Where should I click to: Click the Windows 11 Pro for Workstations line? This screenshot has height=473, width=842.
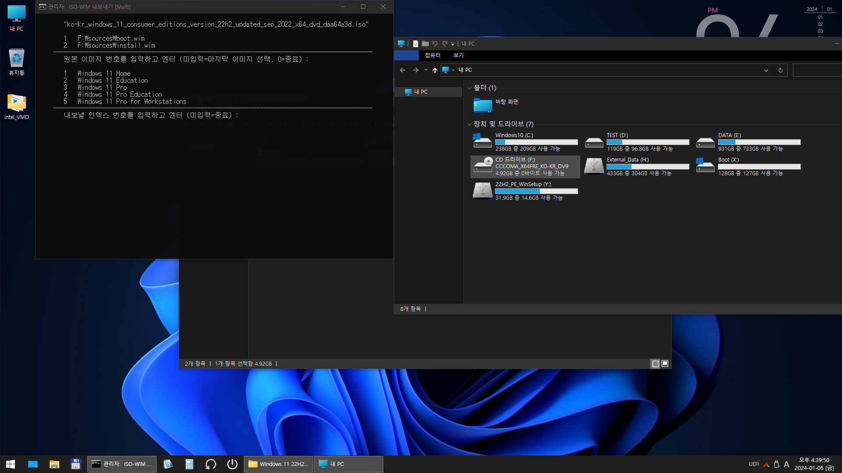pos(132,102)
